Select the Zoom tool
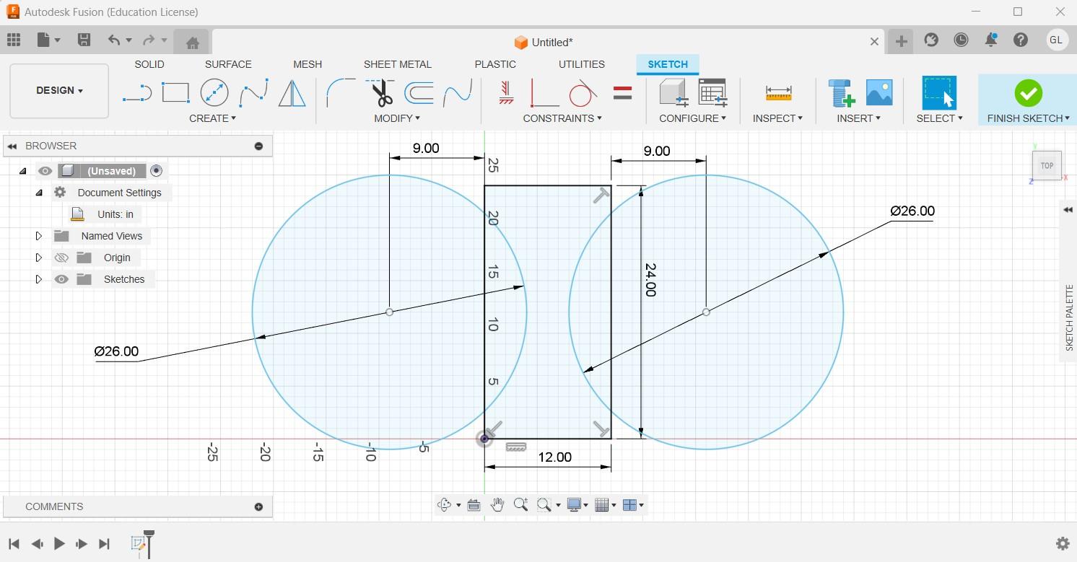1077x562 pixels. point(520,505)
